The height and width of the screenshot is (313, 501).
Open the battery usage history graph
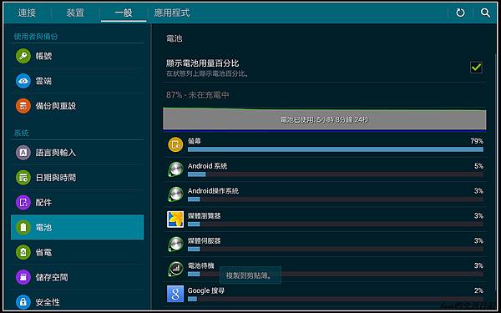point(325,119)
